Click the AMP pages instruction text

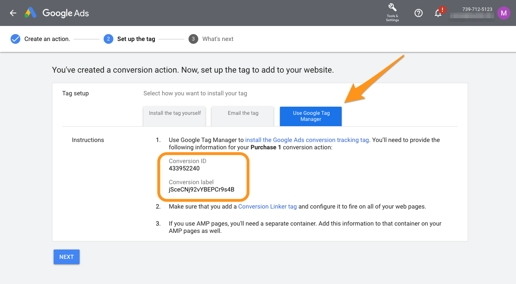[305, 227]
